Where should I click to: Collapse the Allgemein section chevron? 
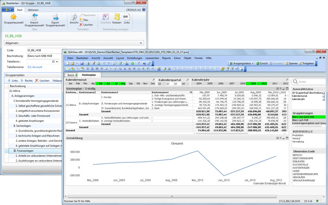pyautogui.click(x=141, y=43)
